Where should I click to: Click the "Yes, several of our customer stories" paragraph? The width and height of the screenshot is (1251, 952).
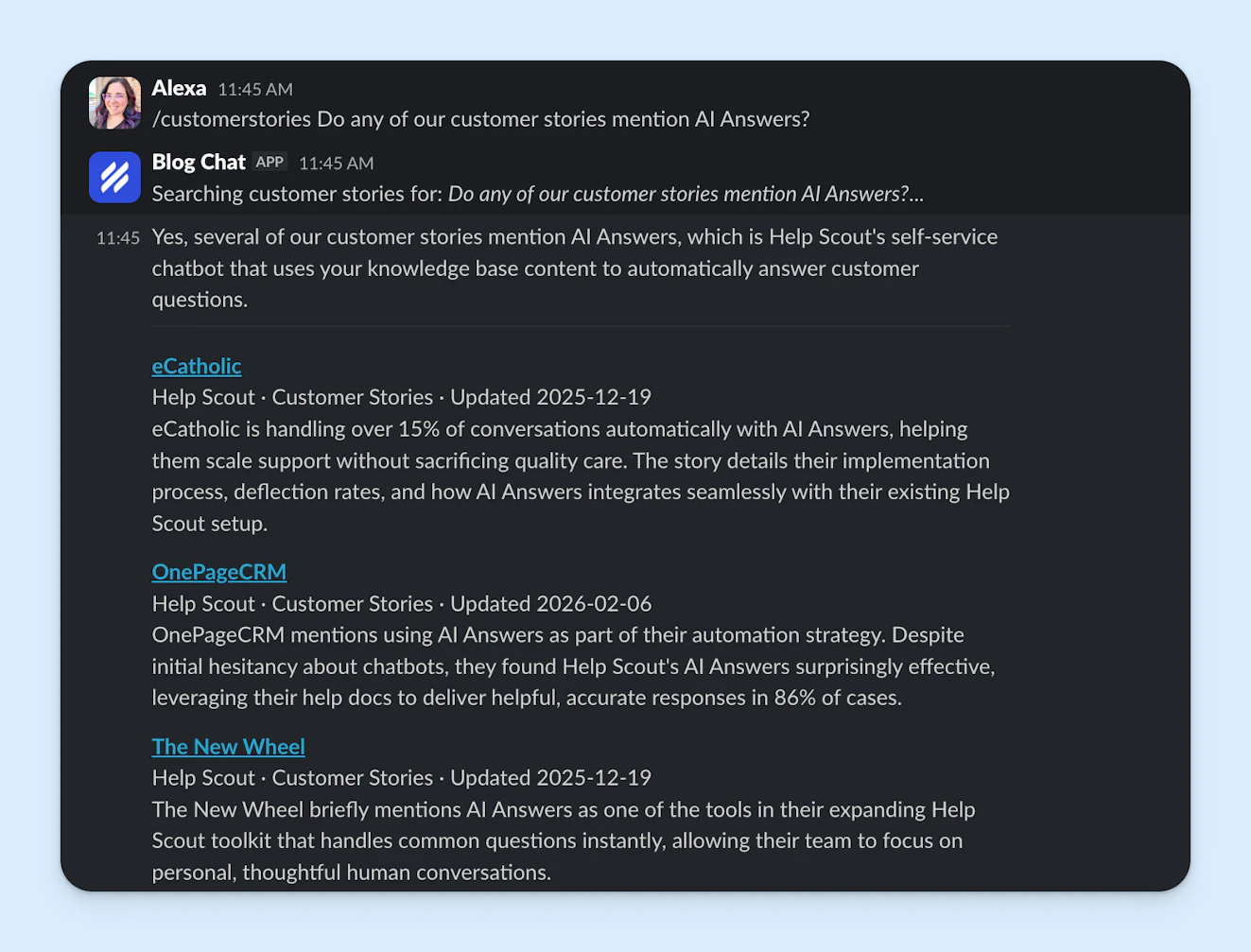[x=574, y=268]
